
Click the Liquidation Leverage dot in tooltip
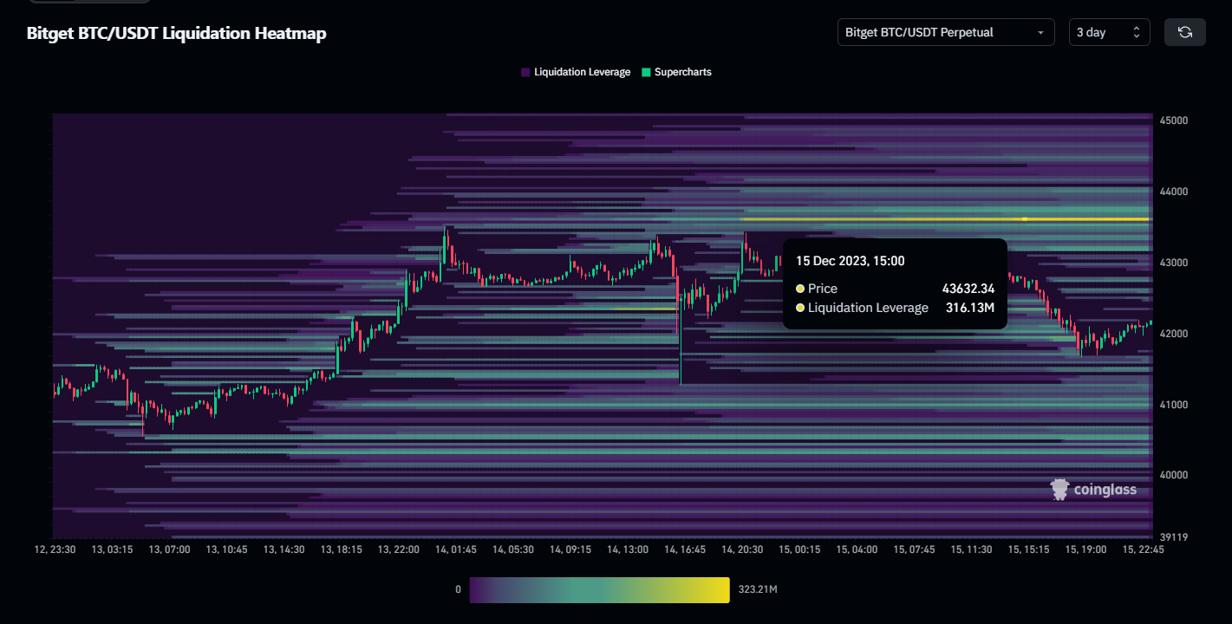coord(800,308)
